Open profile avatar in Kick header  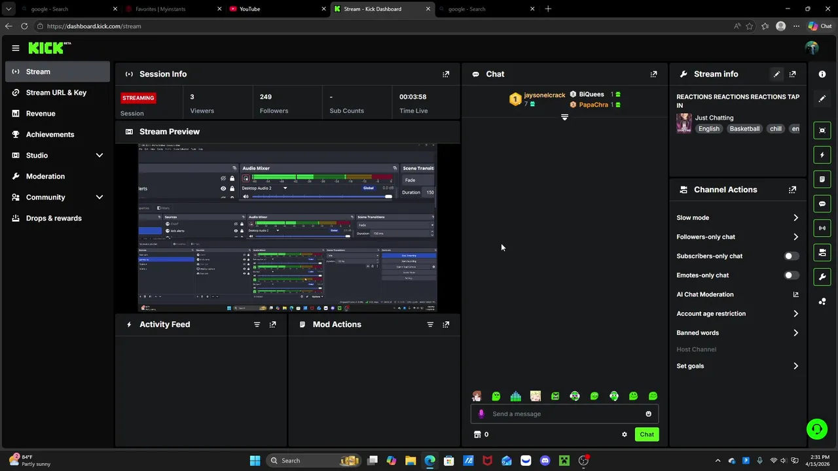point(812,48)
